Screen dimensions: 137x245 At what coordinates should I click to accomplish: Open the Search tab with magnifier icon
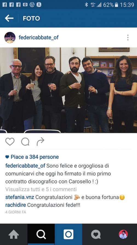(41, 234)
